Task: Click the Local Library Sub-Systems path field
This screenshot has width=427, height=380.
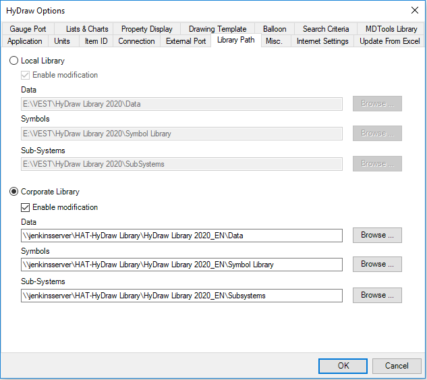Action: click(181, 164)
